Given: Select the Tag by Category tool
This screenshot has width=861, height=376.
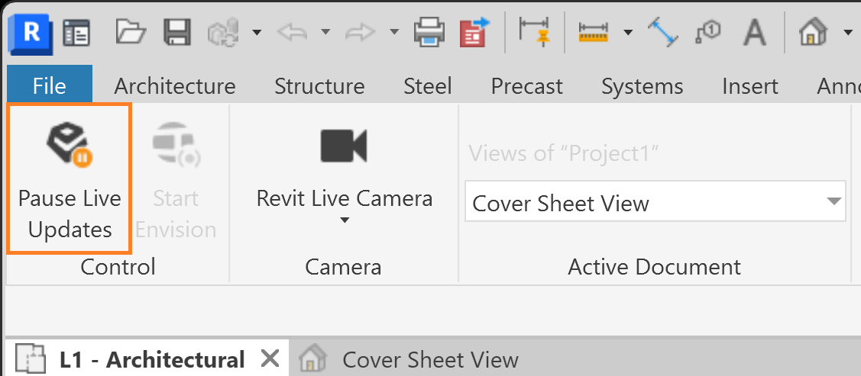Looking at the screenshot, I should click(707, 34).
